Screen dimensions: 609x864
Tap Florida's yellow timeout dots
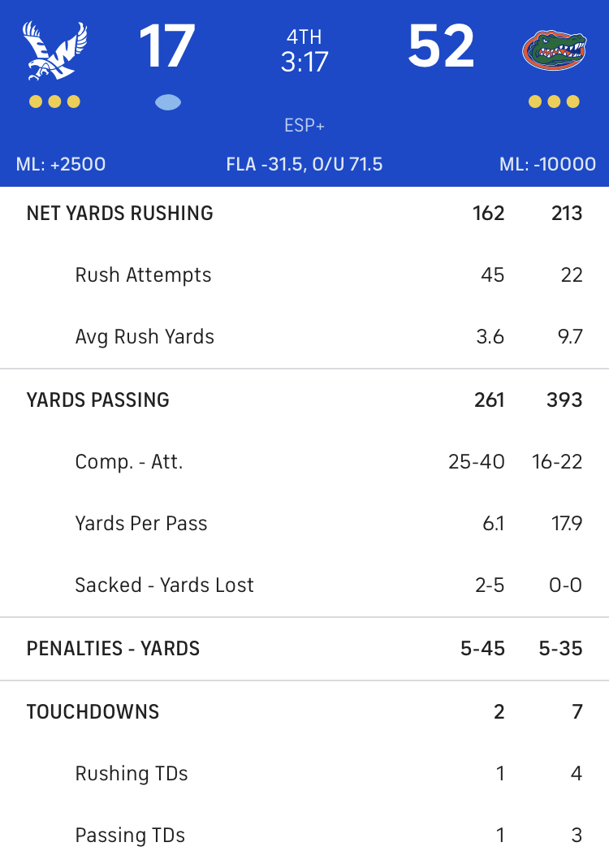coord(554,102)
